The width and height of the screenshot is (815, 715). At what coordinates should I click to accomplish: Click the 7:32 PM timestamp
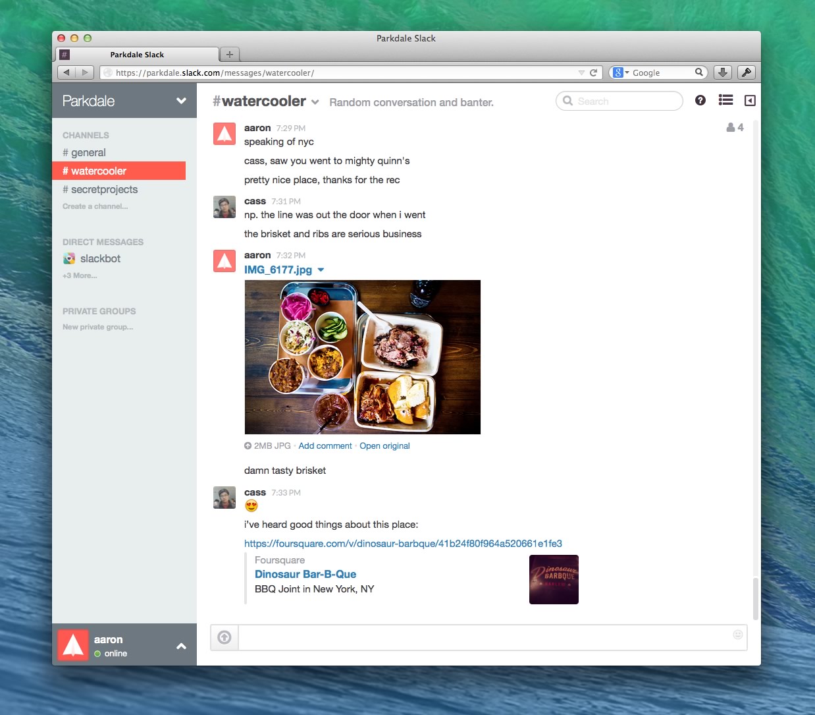coord(291,255)
